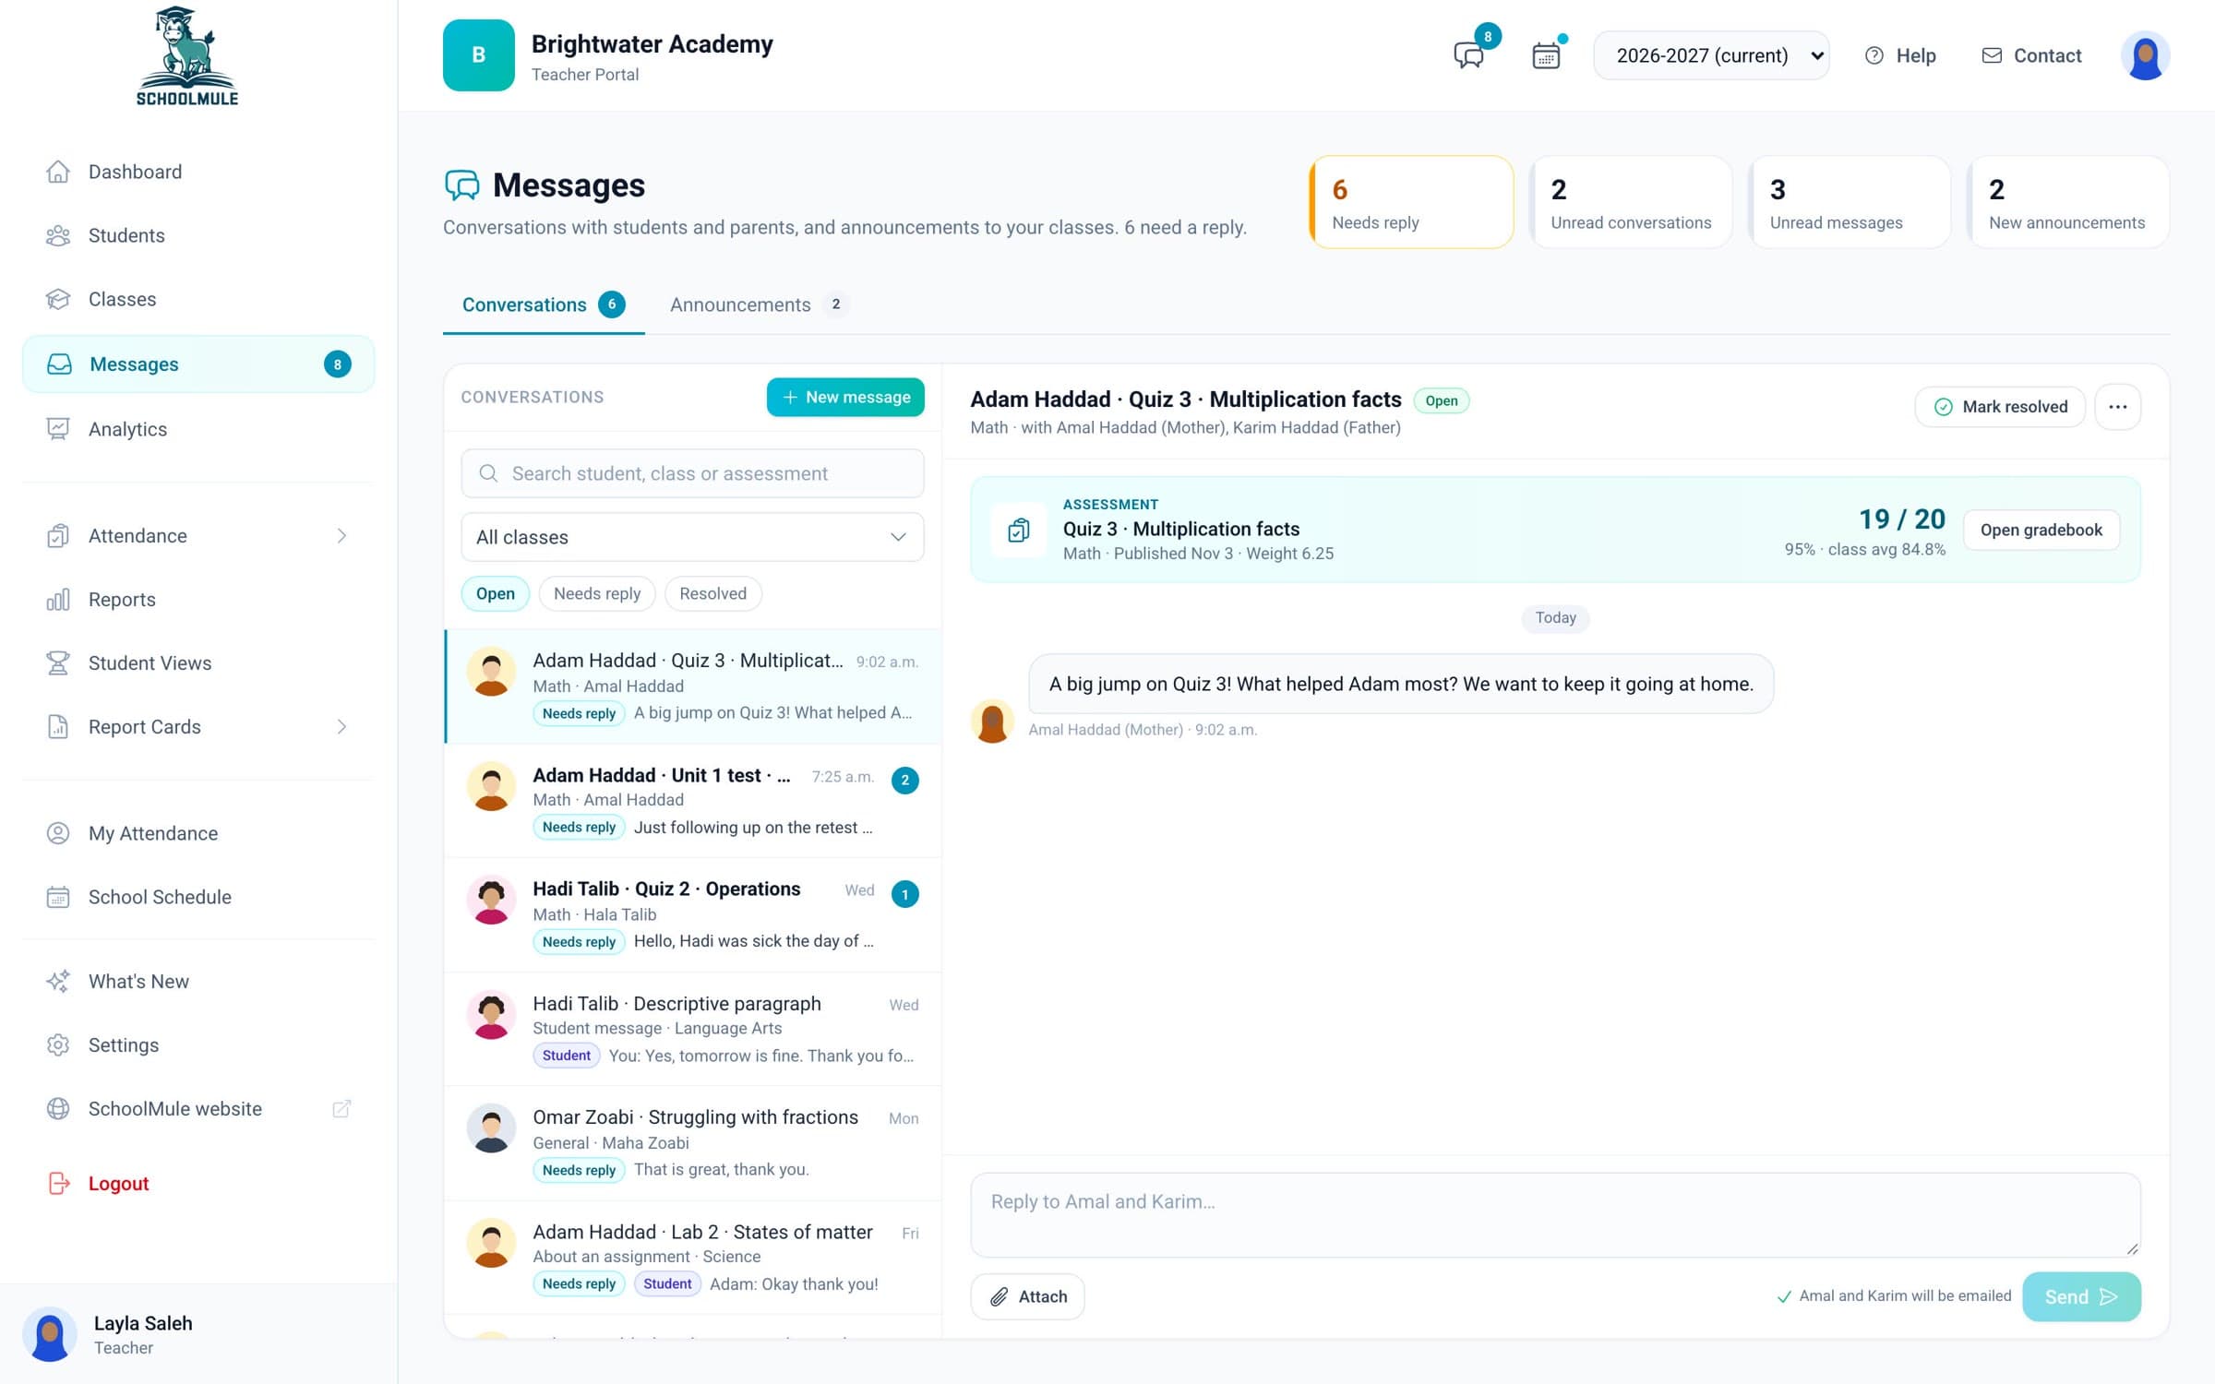Screen dimensions: 2215x1384
Task: Click the Analytics chart icon
Action: tap(58, 429)
